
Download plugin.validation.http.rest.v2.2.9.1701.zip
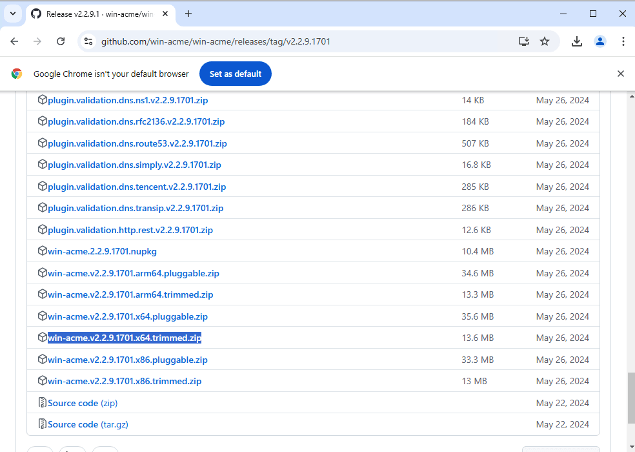point(130,231)
